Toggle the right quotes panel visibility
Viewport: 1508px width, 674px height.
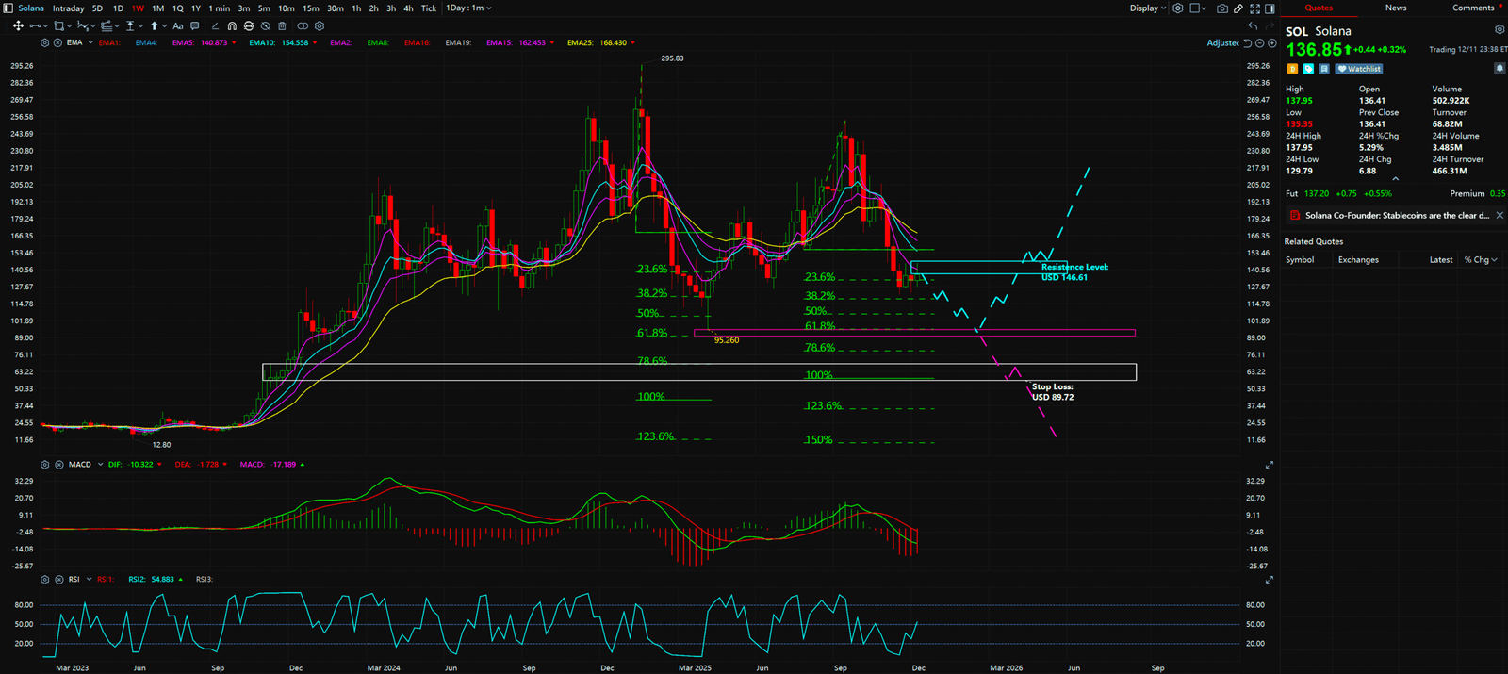pyautogui.click(x=1270, y=8)
